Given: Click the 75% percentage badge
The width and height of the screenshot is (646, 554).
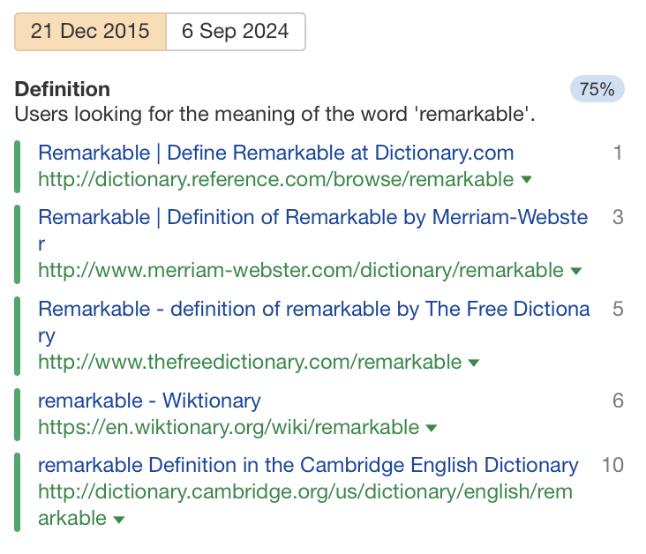Looking at the screenshot, I should click(597, 89).
